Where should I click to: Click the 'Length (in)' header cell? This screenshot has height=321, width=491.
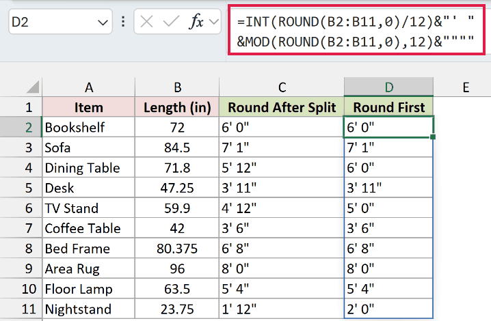coord(177,107)
